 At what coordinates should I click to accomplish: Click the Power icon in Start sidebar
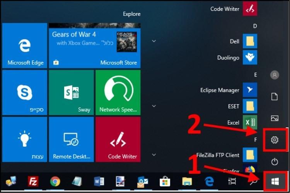point(275,162)
